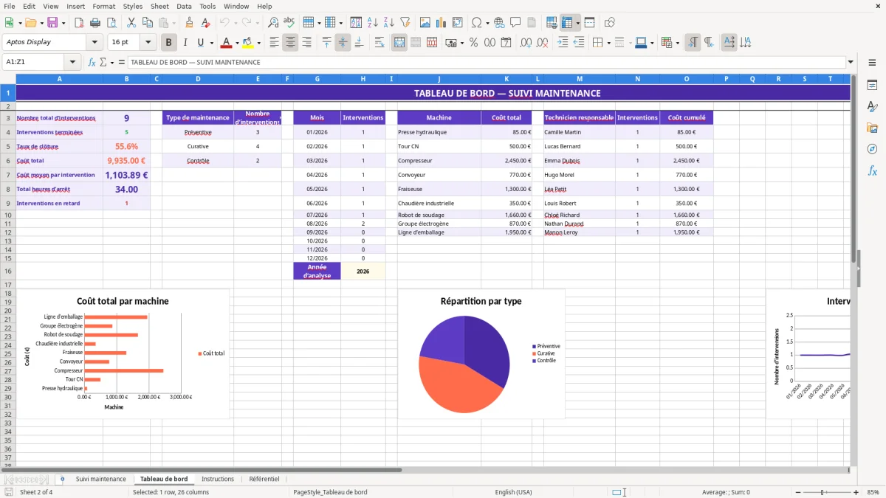This screenshot has width=886, height=498.
Task: Toggle Left-to-Right text direction
Action: tap(693, 43)
